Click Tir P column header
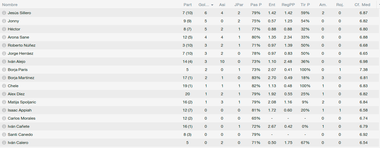The width and height of the screenshot is (380, 148). (305, 5)
